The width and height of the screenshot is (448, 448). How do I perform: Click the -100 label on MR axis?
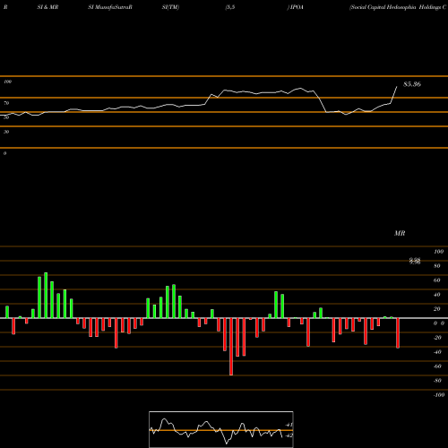coord(439,395)
